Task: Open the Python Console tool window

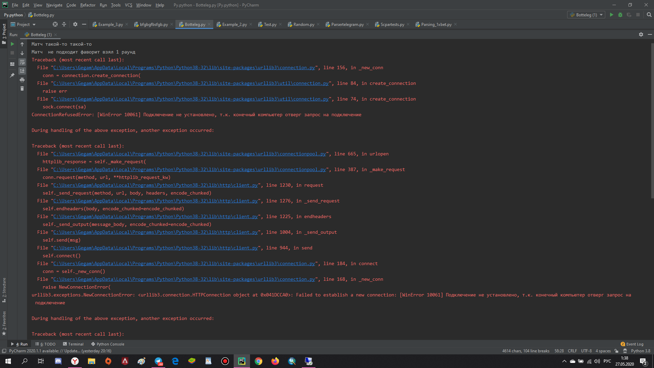Action: point(108,344)
